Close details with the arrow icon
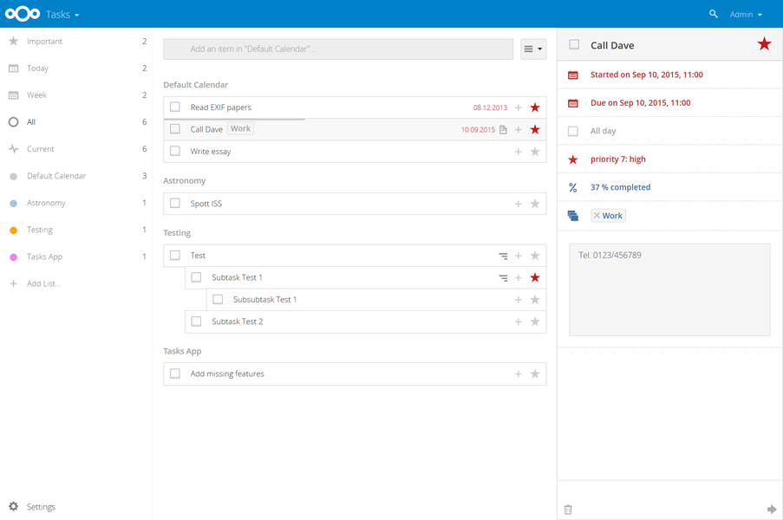The image size is (783, 520). point(772,509)
